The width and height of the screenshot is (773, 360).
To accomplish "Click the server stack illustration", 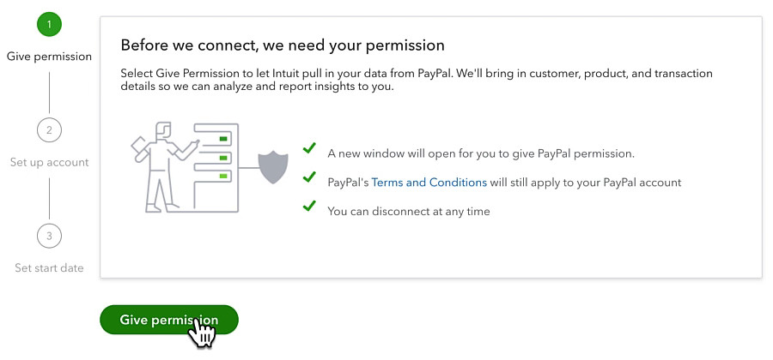I will pyautogui.click(x=216, y=167).
